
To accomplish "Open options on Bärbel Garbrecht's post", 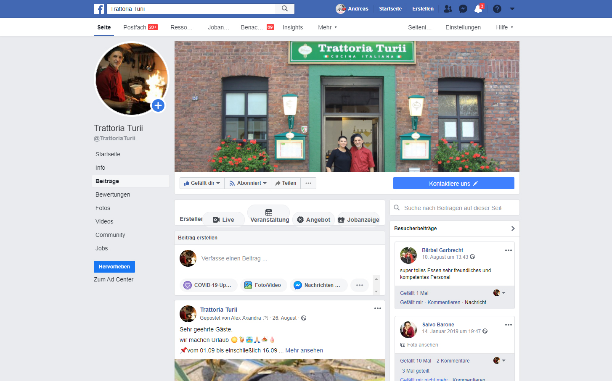I will tap(509, 250).
